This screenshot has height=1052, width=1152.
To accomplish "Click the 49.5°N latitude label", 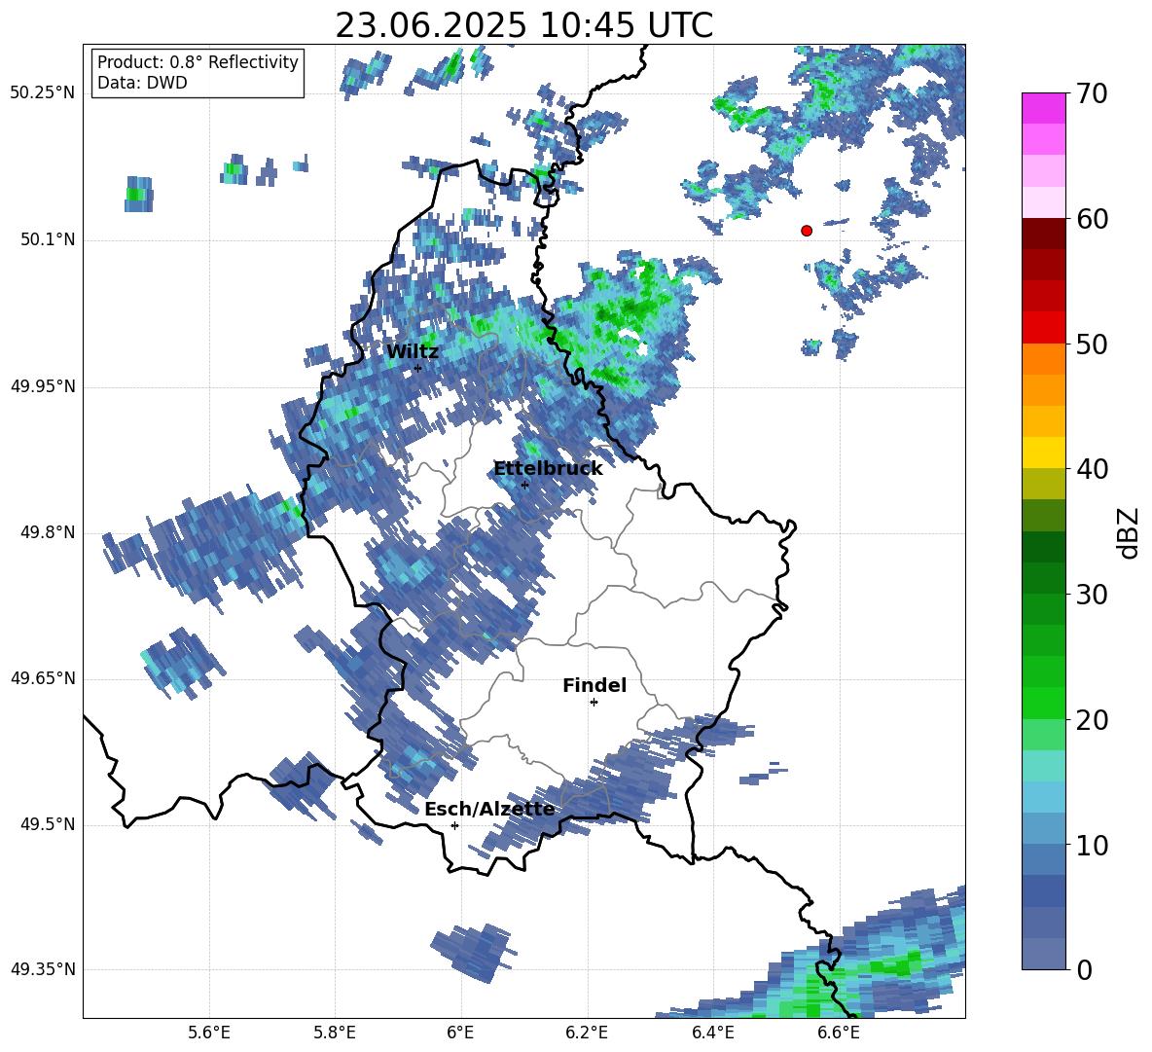I will (48, 824).
